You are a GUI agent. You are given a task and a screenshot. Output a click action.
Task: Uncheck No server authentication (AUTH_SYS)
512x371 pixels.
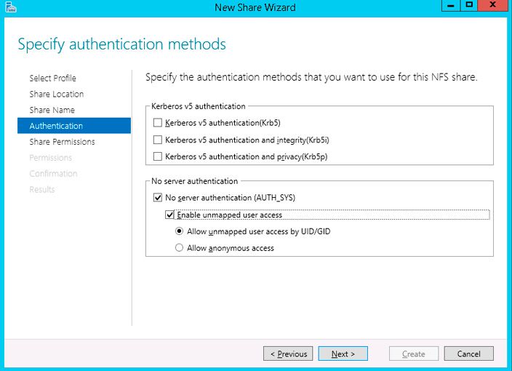158,197
